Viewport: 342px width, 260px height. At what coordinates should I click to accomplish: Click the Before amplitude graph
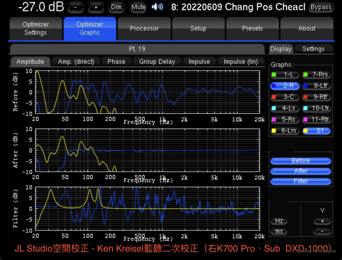click(147, 92)
